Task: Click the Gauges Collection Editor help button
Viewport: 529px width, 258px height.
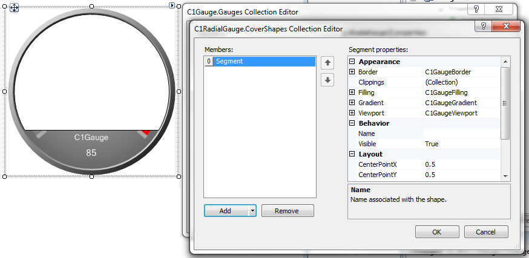Action: pos(478,10)
